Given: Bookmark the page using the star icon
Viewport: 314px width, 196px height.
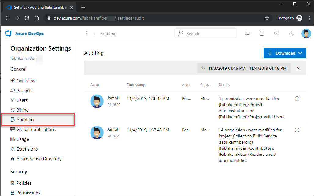Looking at the screenshot, I should pyautogui.click(x=267, y=18).
